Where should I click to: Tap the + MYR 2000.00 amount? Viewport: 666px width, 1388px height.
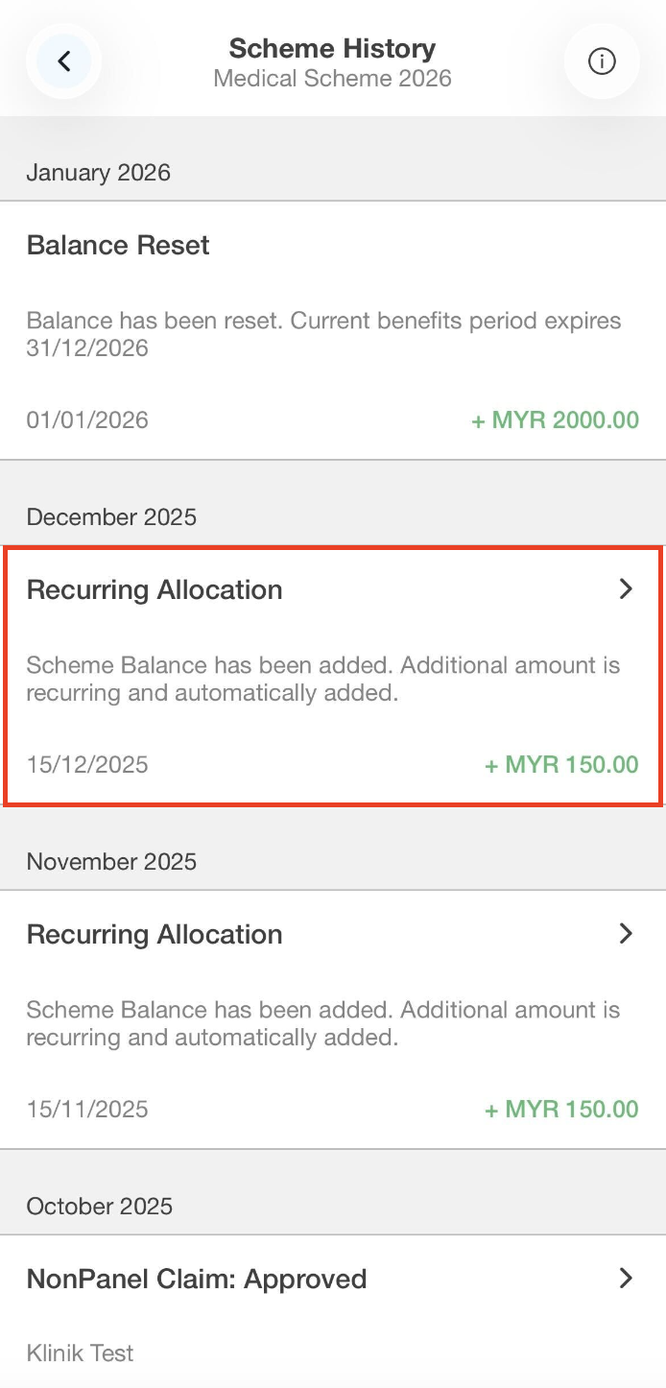click(x=555, y=420)
